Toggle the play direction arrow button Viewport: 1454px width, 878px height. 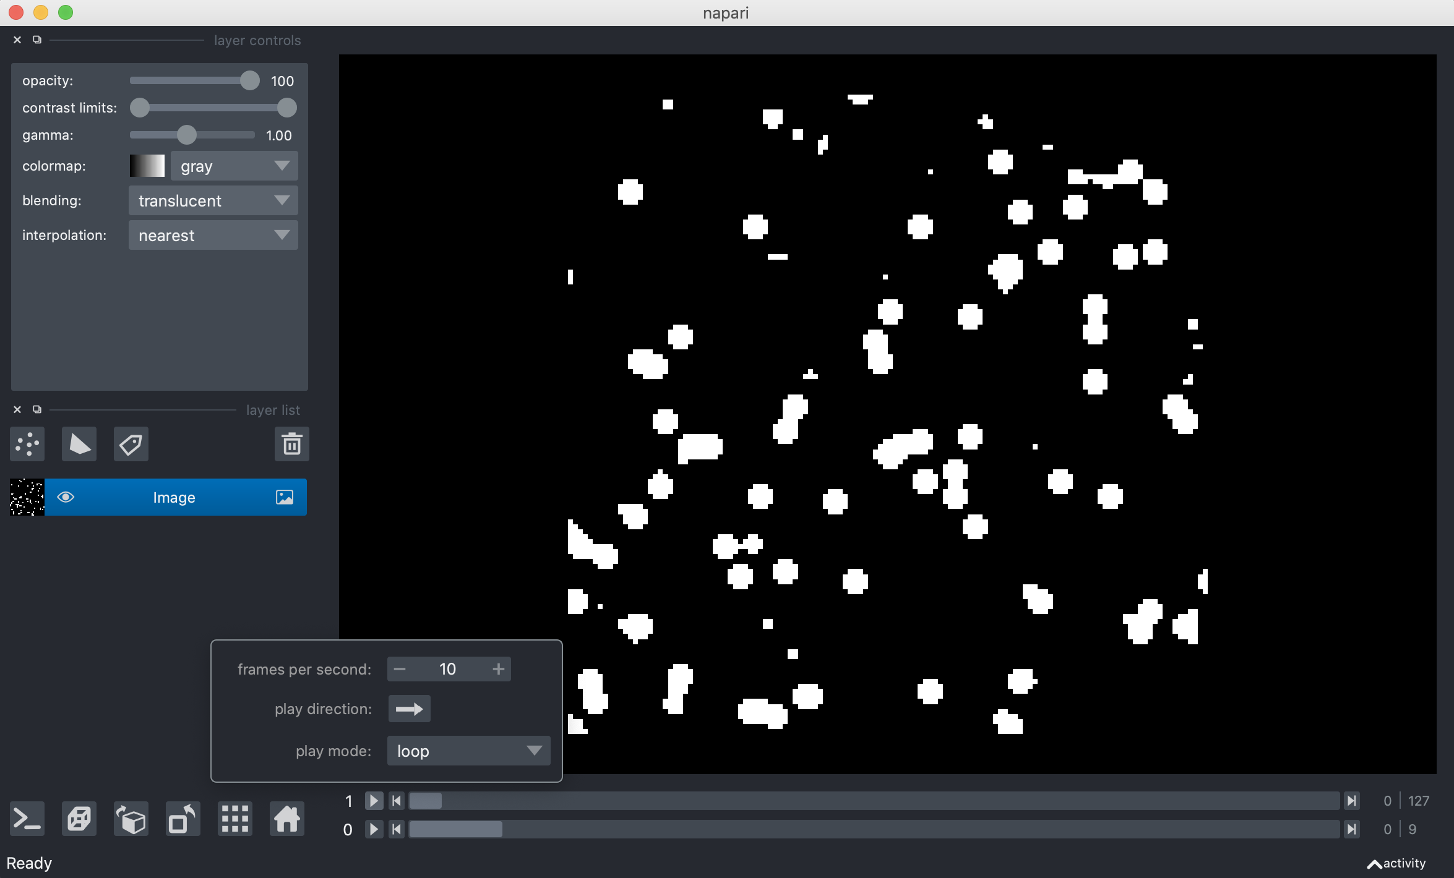(x=409, y=709)
